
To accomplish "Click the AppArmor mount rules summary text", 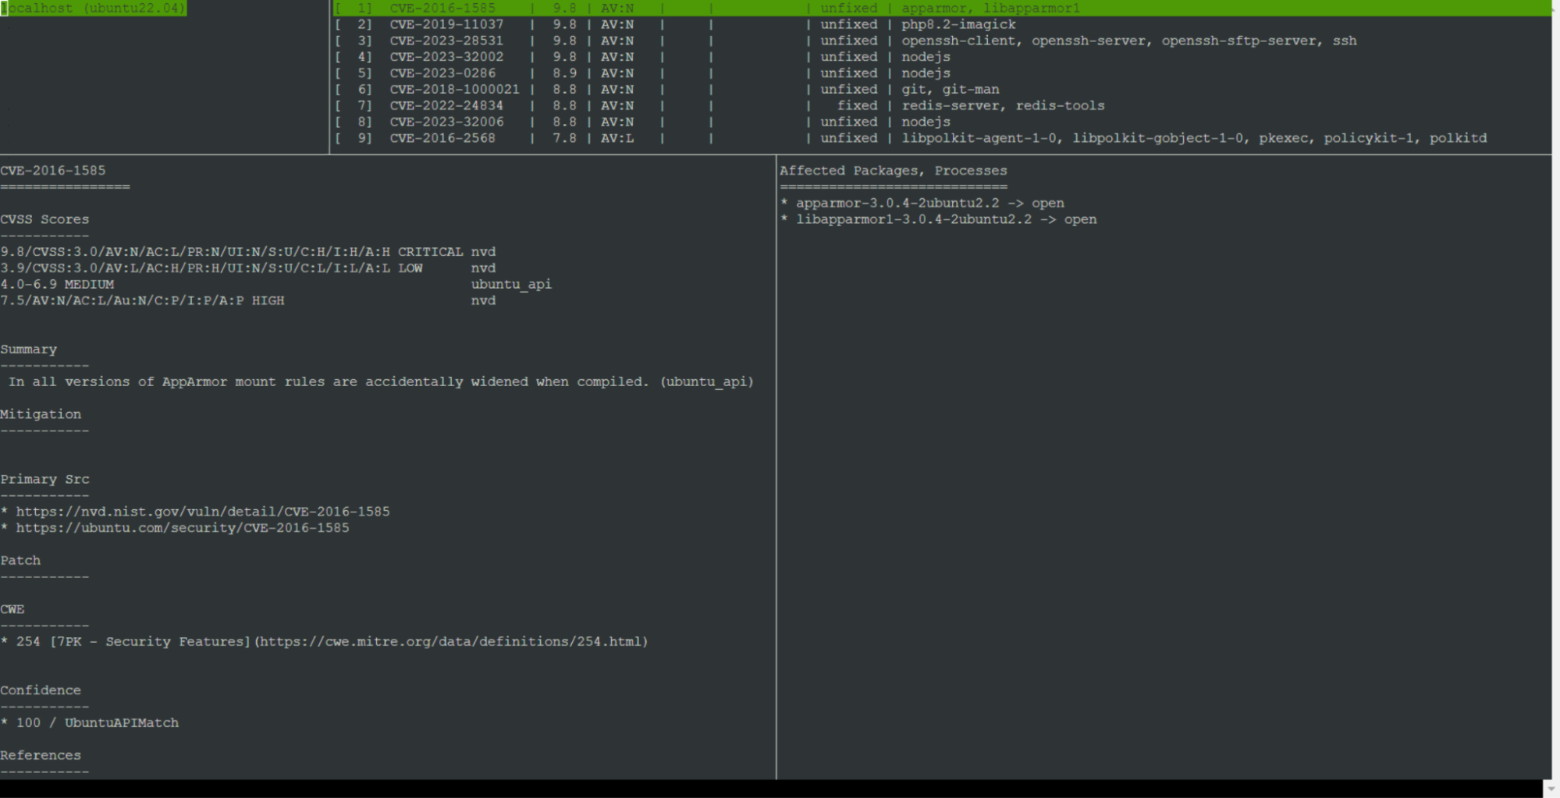I will (381, 381).
